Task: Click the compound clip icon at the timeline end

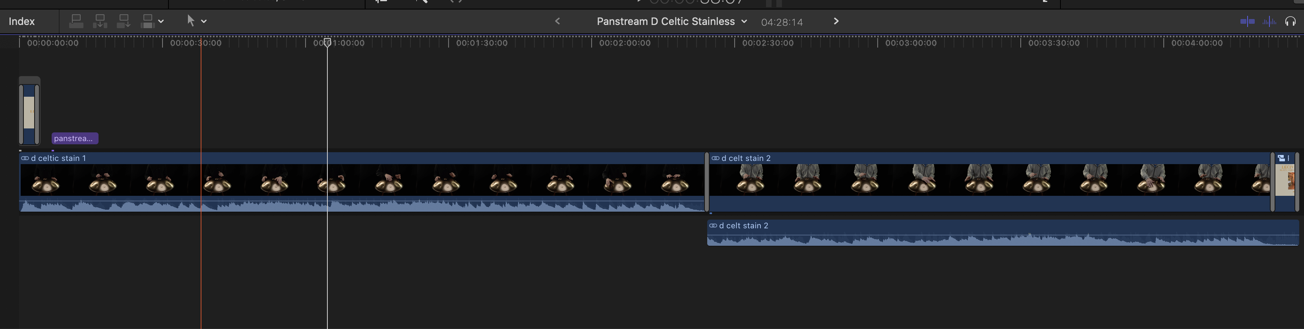Action: click(1281, 158)
